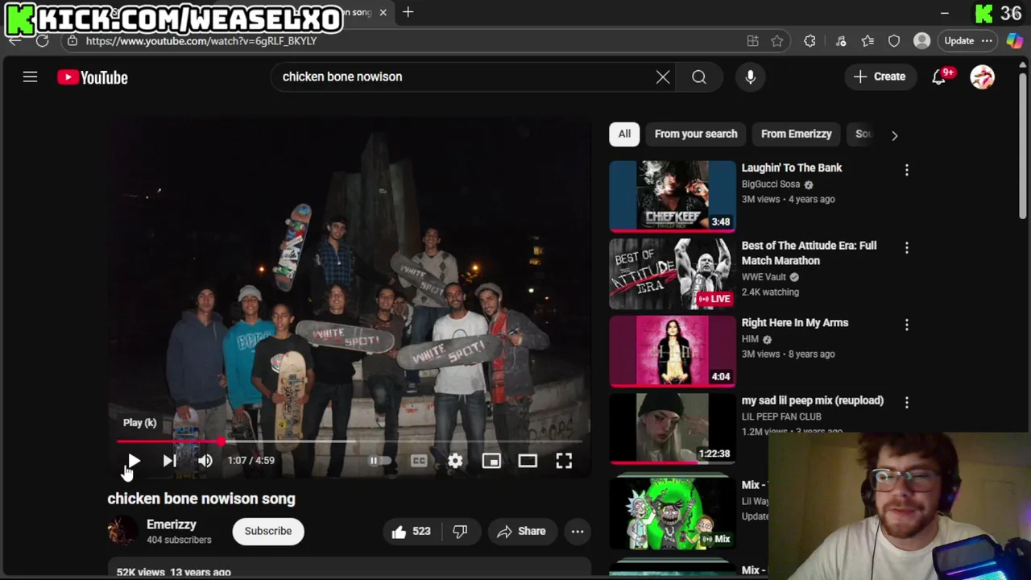Viewport: 1031px width, 580px height.
Task: Open the BigGucci Sosa channel name
Action: point(771,184)
